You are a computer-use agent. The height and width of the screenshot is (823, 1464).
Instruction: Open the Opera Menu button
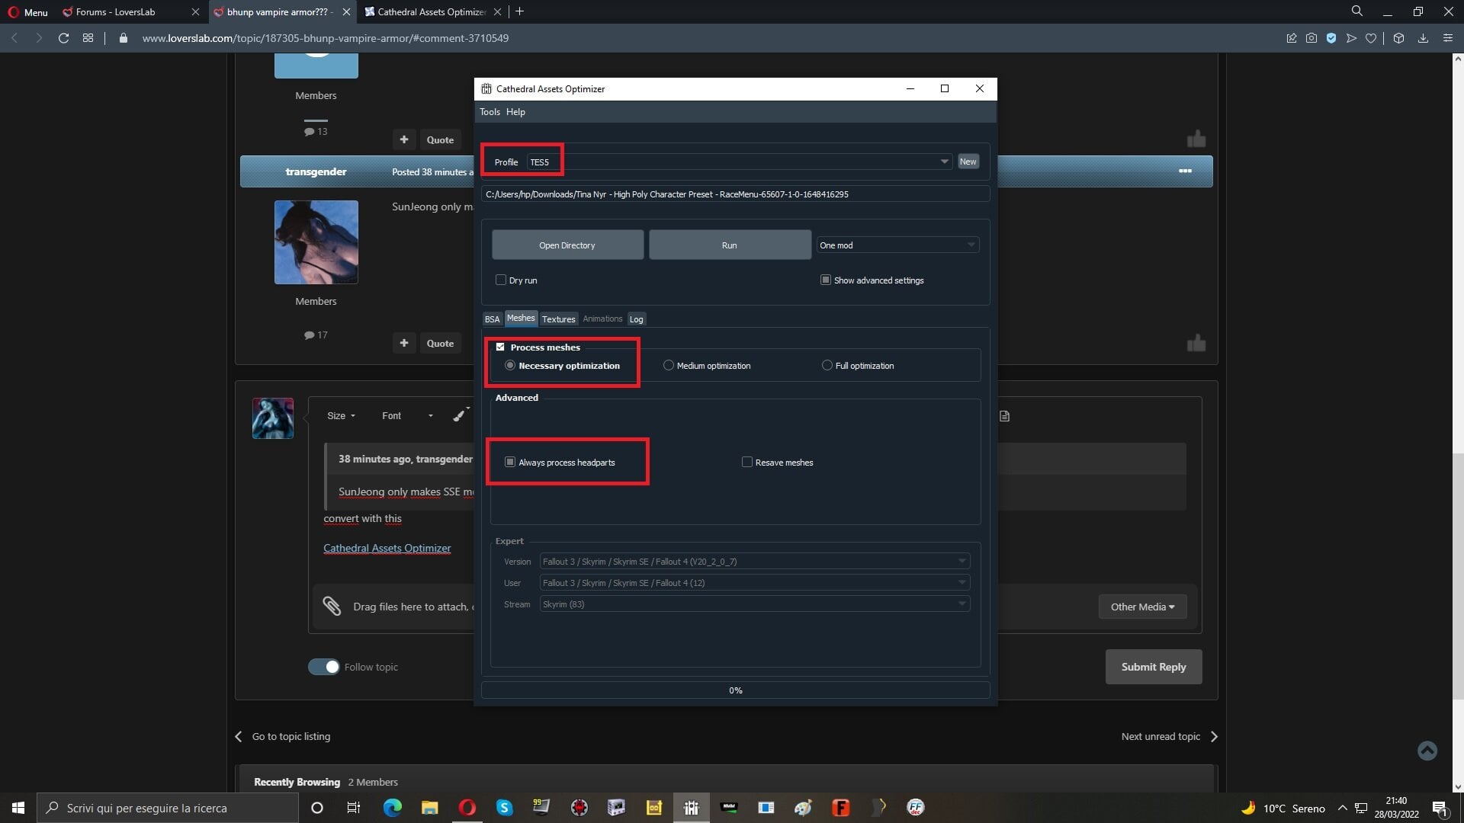pyautogui.click(x=27, y=11)
